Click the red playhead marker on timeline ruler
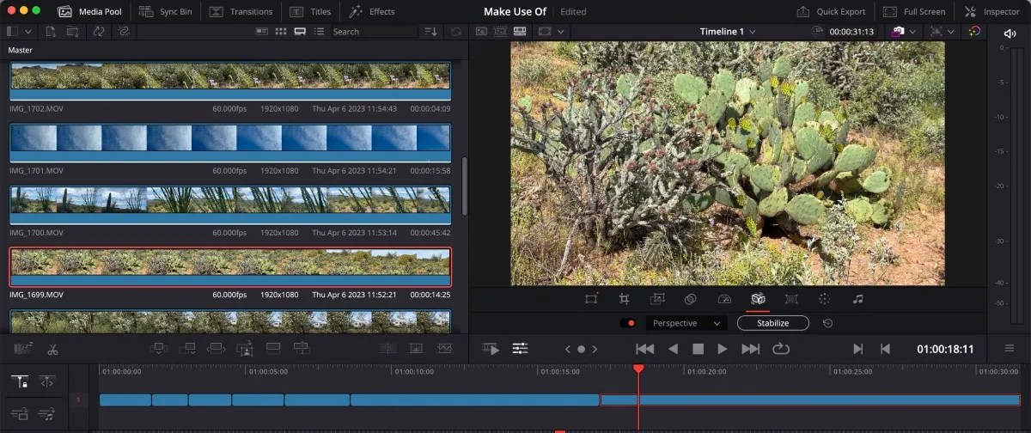 pyautogui.click(x=638, y=369)
